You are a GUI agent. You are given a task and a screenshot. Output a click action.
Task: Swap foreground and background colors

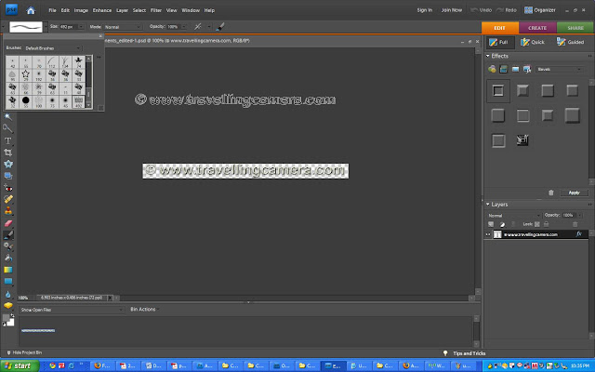(12, 315)
